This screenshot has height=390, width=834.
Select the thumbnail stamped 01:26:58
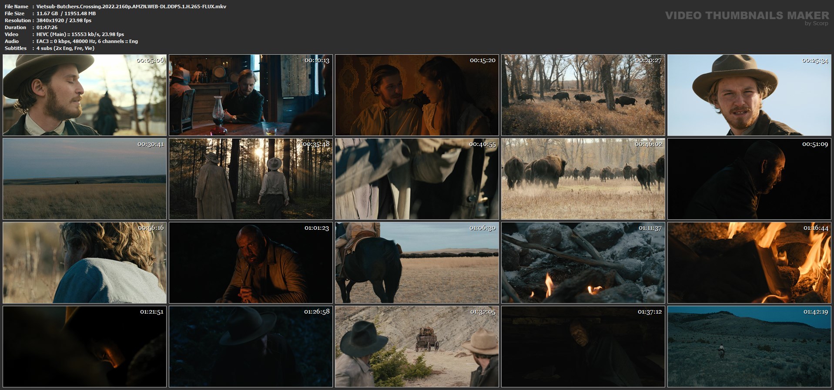pos(251,347)
